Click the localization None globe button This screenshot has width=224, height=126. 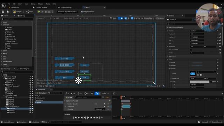pyautogui.click(x=113, y=18)
